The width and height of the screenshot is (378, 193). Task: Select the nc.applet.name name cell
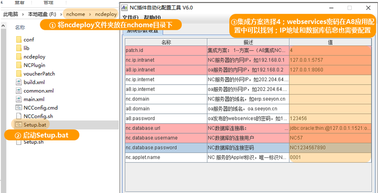pos(166,157)
